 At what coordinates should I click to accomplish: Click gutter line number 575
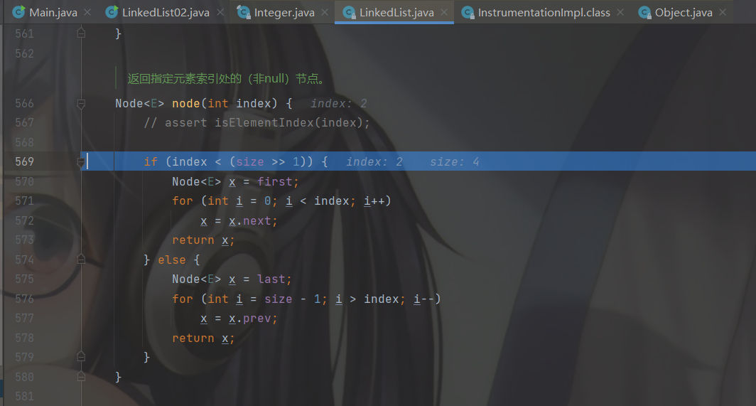(25, 279)
